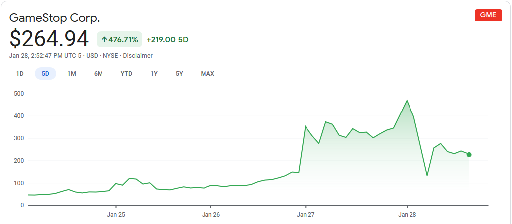
Task: Click the Jan 26 axis label
Action: point(211,215)
